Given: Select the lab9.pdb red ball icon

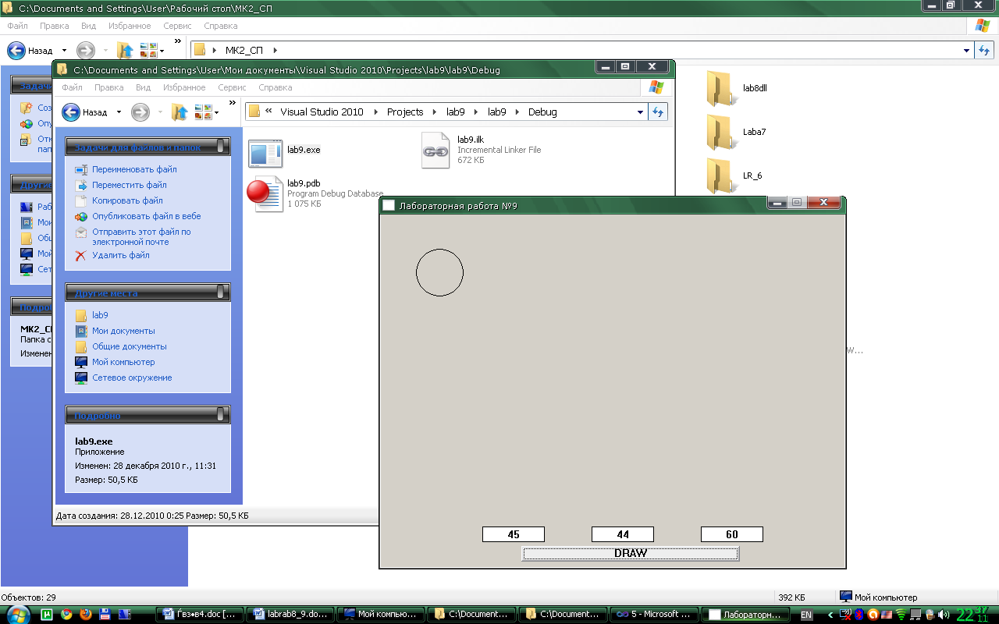Looking at the screenshot, I should (x=265, y=193).
